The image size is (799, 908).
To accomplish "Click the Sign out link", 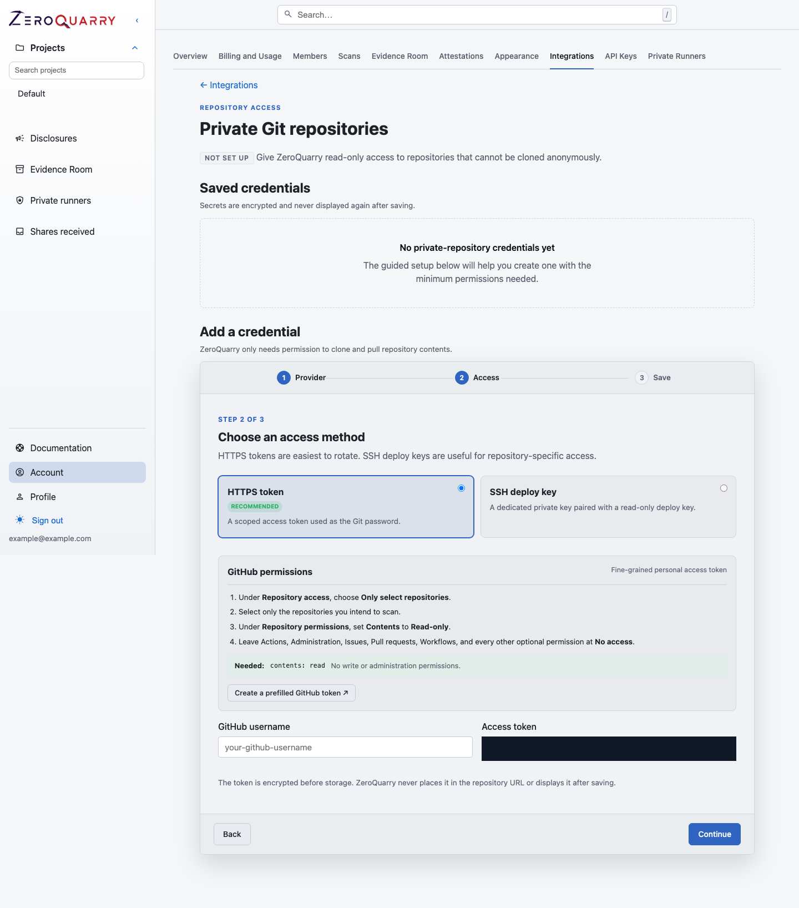I will click(x=47, y=521).
